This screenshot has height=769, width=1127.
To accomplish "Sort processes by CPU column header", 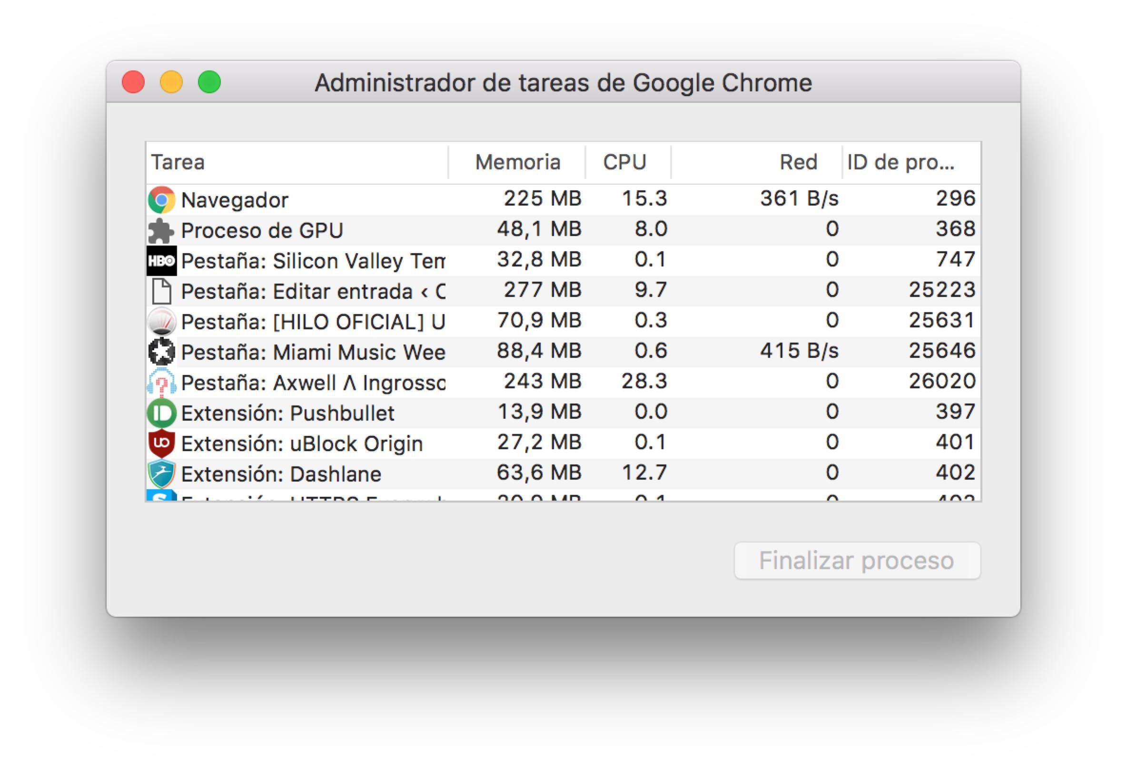I will (624, 162).
